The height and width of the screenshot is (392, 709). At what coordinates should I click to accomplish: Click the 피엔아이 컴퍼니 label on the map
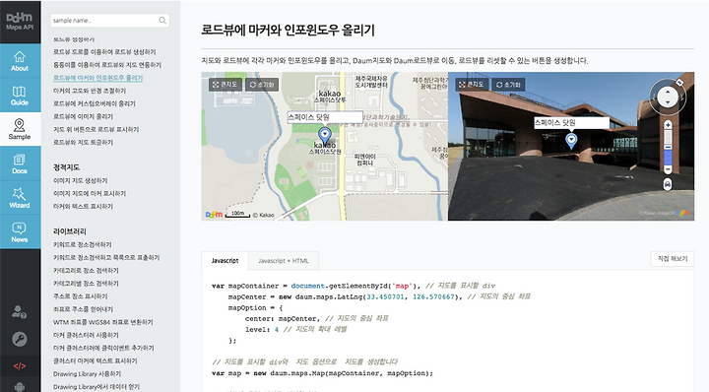pos(365,160)
